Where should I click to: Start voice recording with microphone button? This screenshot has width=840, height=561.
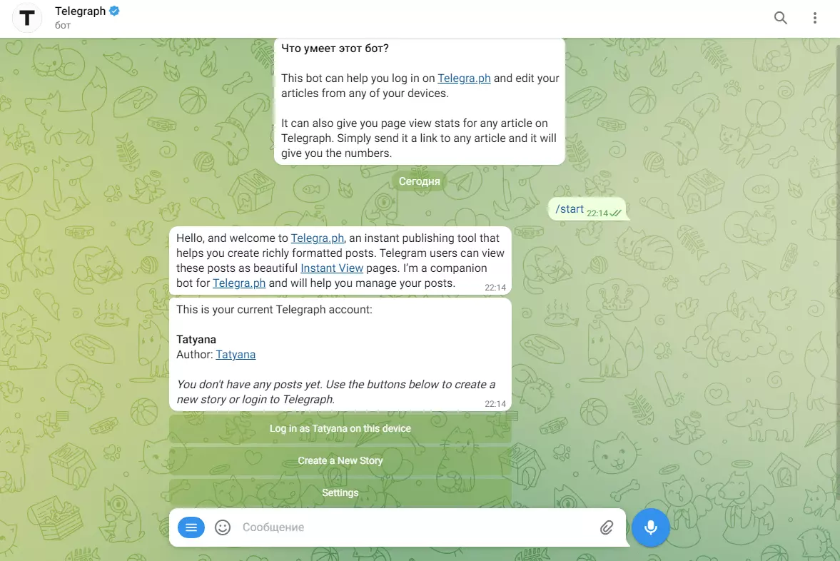point(650,527)
